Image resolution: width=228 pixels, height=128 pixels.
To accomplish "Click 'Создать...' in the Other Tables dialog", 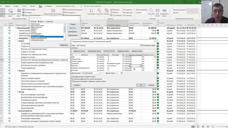I will (73, 24).
